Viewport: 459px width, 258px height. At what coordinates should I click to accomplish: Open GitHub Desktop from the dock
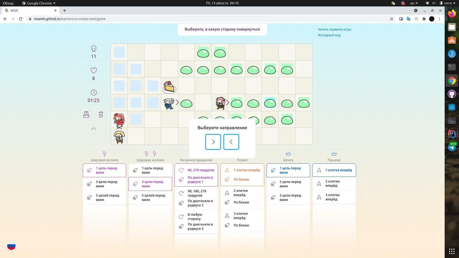point(452,94)
